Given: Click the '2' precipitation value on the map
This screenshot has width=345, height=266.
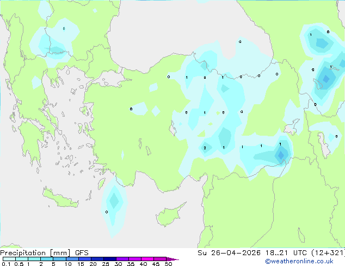Looking at the screenshot, I should pos(205,148).
